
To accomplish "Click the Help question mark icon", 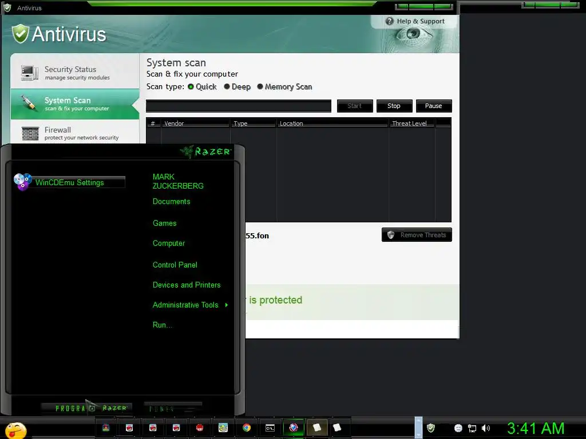I will tap(389, 21).
